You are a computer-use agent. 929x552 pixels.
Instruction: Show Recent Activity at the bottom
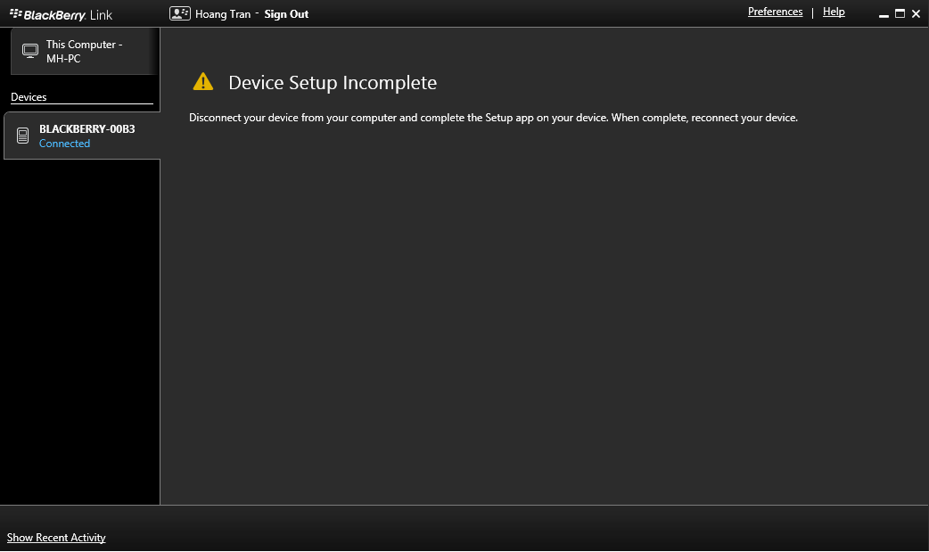56,537
